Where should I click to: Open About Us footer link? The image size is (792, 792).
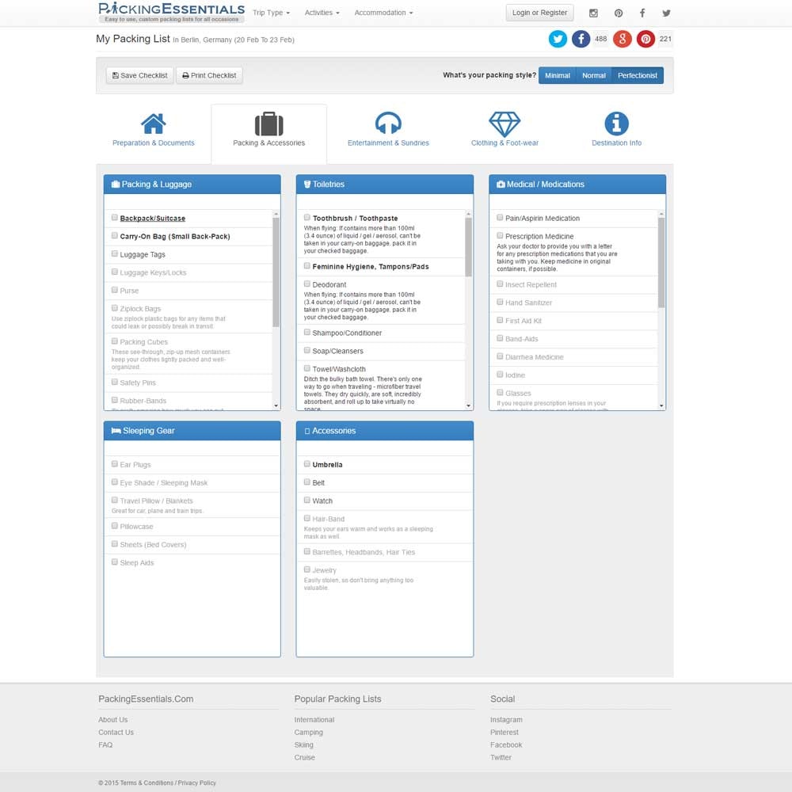[113, 720]
